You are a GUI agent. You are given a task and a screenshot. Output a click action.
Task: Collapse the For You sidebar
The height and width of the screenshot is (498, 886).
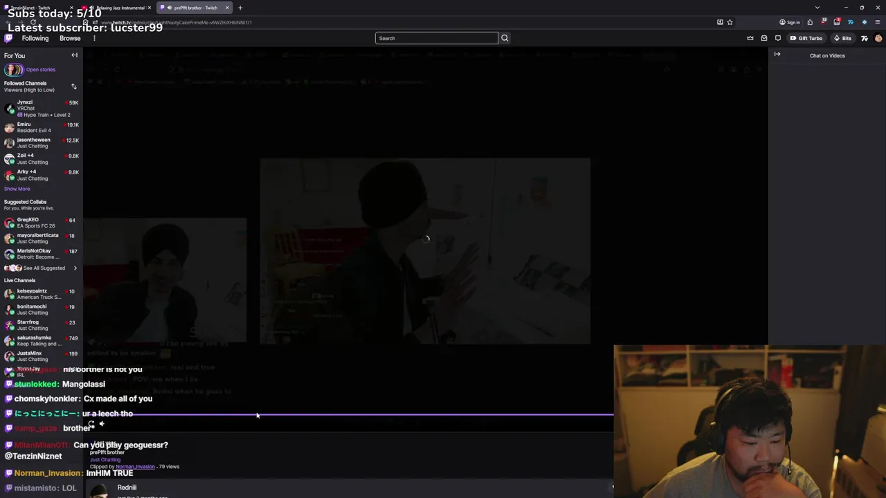[74, 55]
